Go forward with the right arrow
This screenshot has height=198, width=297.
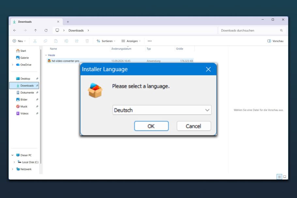coord(25,30)
